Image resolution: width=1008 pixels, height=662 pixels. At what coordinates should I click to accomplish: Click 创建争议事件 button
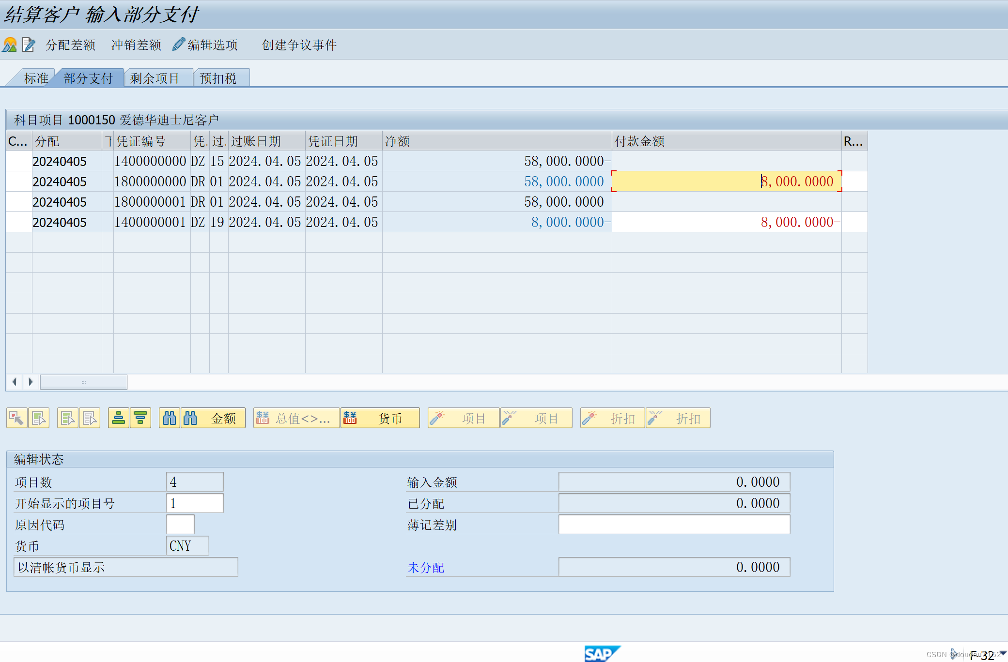(299, 45)
